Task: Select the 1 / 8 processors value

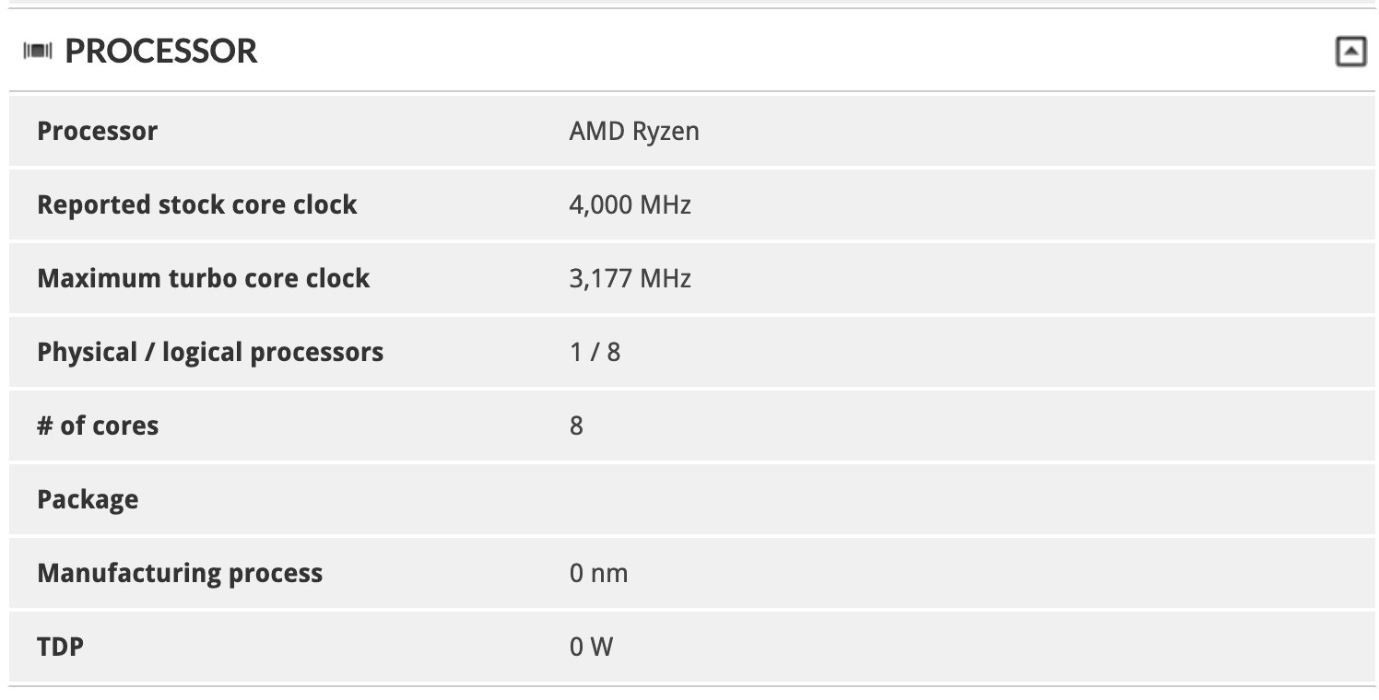Action: click(x=595, y=352)
